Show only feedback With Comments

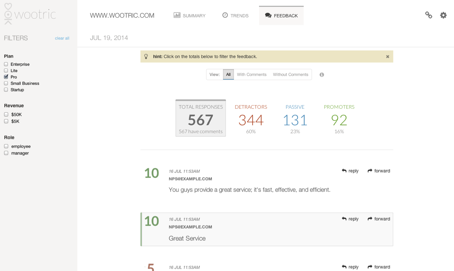coord(252,75)
